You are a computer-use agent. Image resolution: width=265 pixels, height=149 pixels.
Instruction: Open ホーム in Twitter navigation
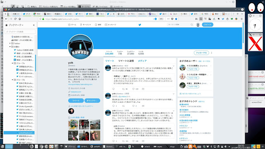tap(72, 25)
